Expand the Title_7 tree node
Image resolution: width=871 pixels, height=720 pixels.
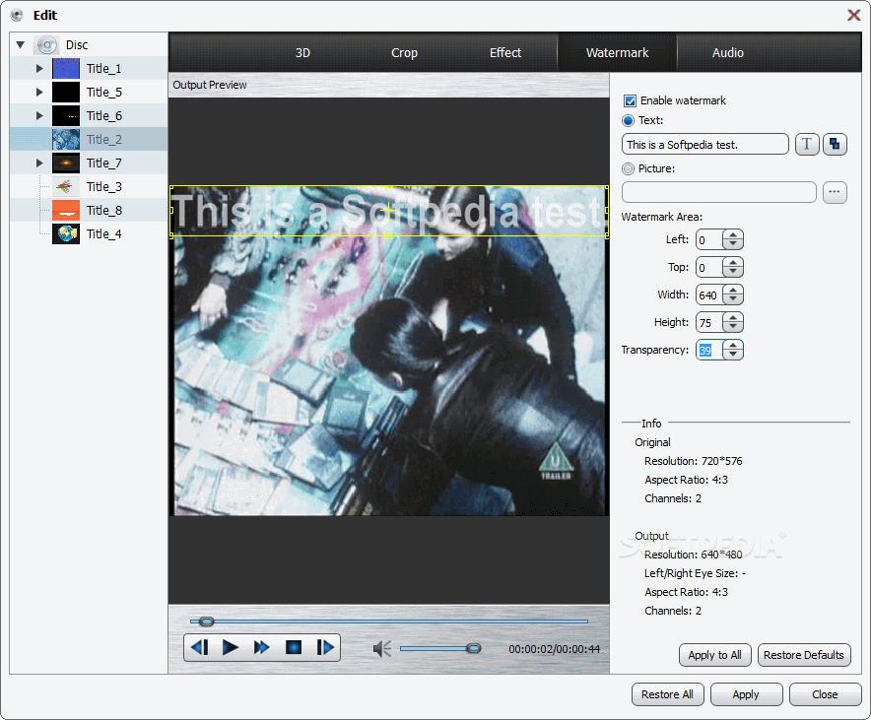pos(39,164)
